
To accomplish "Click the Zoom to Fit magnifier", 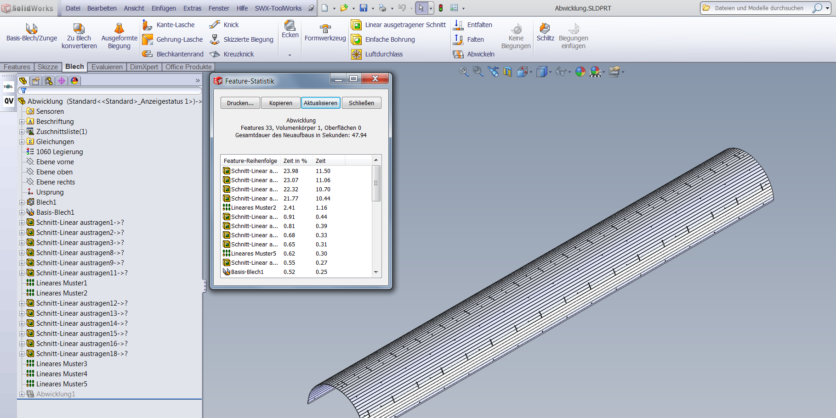I will (x=464, y=72).
